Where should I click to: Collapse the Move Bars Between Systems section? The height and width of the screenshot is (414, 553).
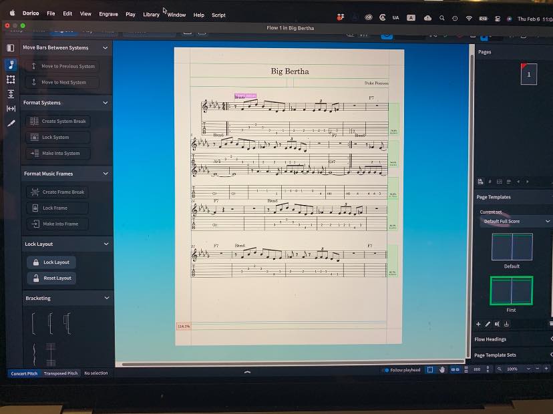click(x=105, y=47)
